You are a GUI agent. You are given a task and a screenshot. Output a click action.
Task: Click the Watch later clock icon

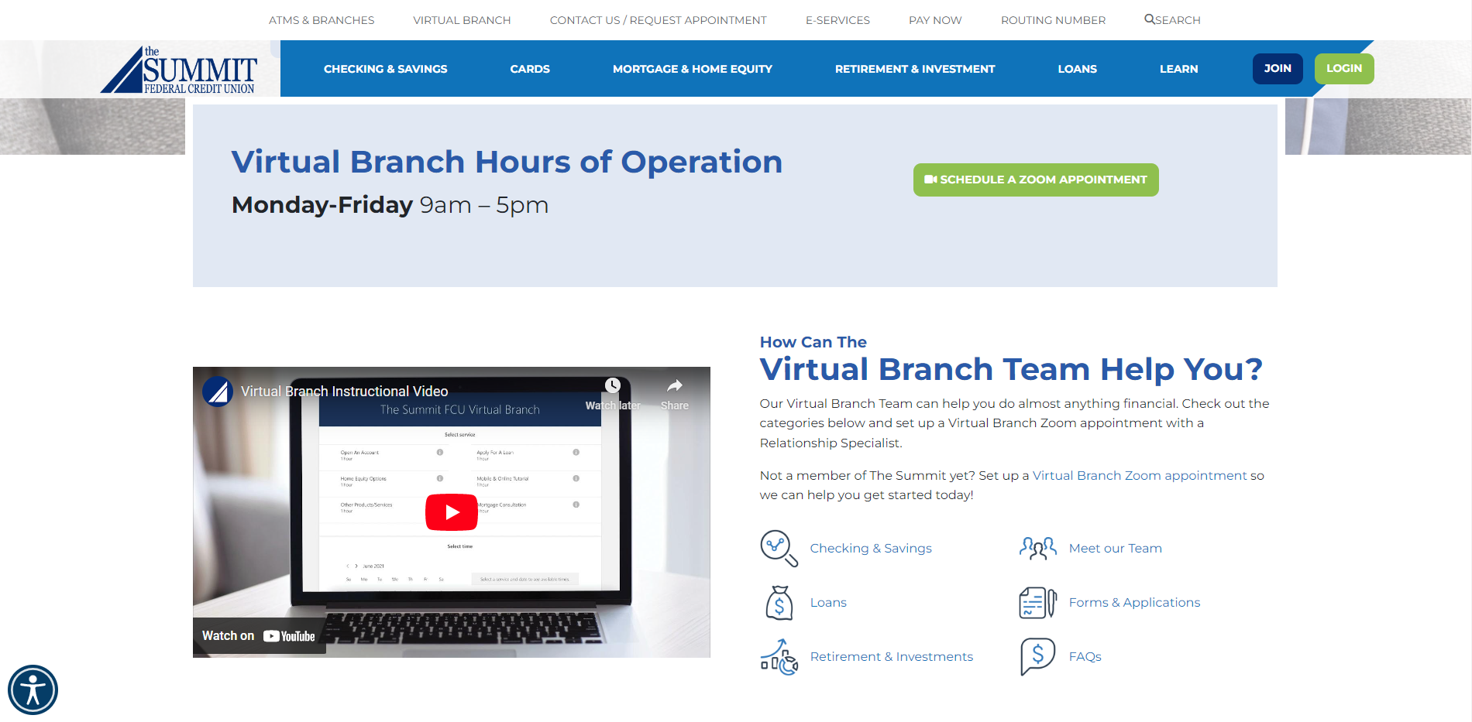click(x=613, y=386)
